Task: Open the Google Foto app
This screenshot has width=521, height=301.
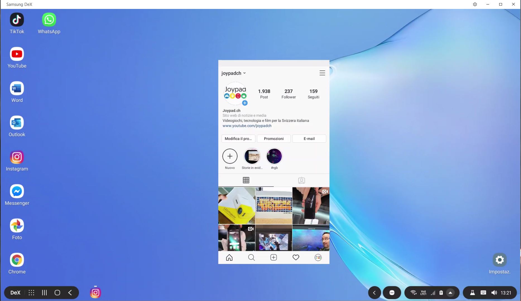Action: pyautogui.click(x=17, y=225)
